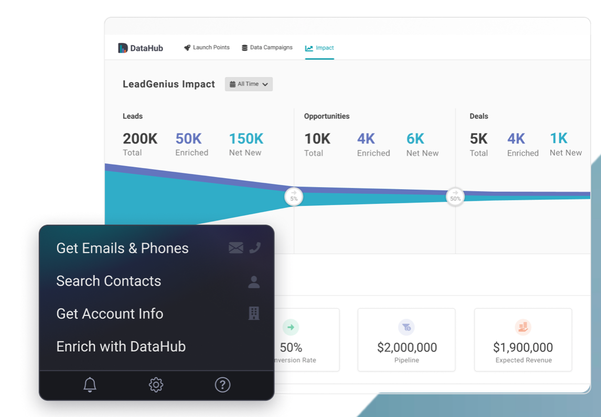Click the 10K Total opportunities value
The height and width of the screenshot is (417, 601).
317,139
